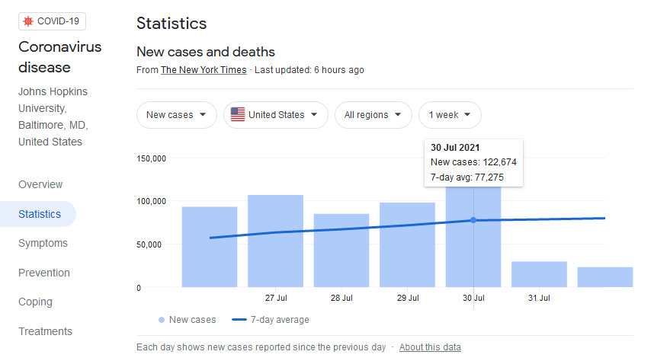The image size is (654, 361).
Task: Click the caret arrow beside 1 week
Action: pos(467,115)
